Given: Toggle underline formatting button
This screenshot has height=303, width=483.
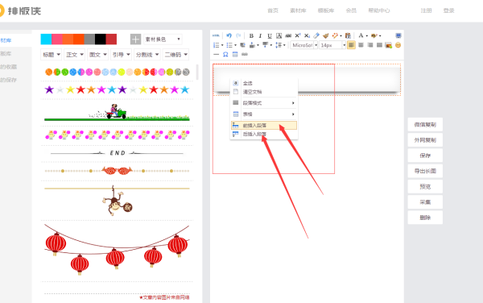Looking at the screenshot, I should click(x=270, y=35).
